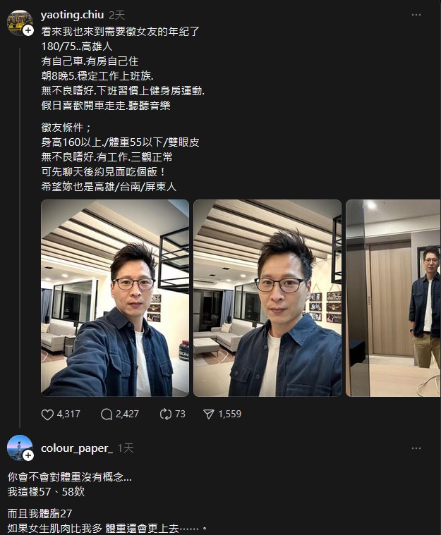Open the reply timestamp 1天
441x535 pixels.
[126, 448]
